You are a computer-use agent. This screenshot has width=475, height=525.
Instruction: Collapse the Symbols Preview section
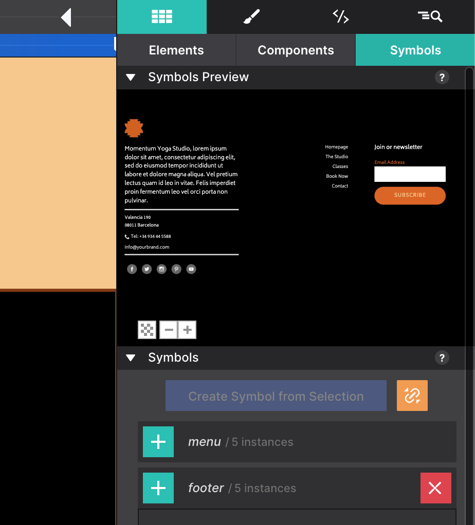click(x=131, y=78)
